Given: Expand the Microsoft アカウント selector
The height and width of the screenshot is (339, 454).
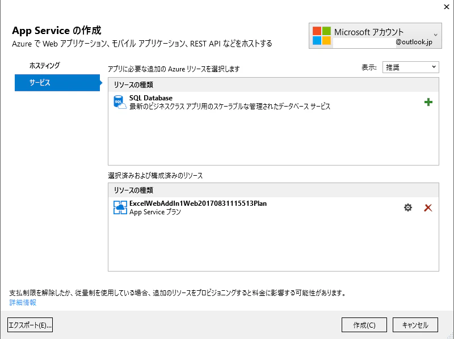Looking at the screenshot, I should point(375,36).
